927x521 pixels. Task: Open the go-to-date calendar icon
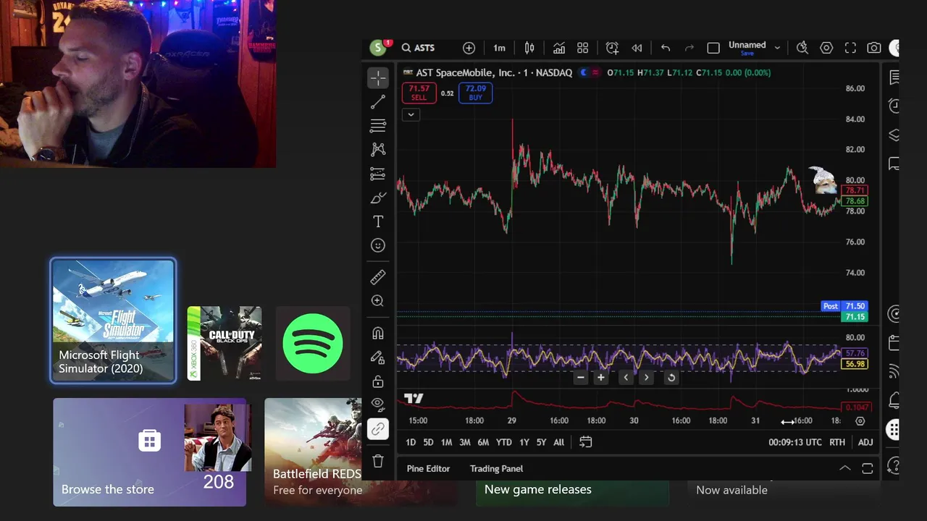pos(585,442)
